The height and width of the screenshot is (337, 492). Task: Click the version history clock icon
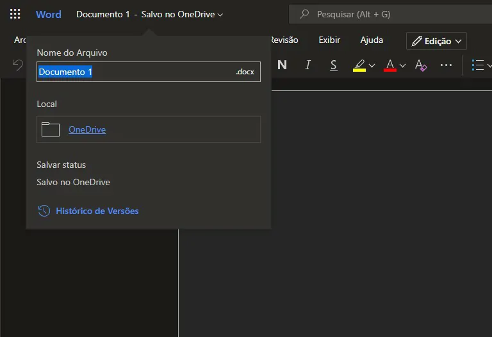click(44, 211)
